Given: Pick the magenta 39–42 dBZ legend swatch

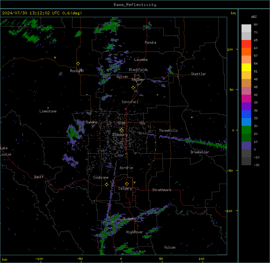Looking at the screenshot, I should pos(246,98).
